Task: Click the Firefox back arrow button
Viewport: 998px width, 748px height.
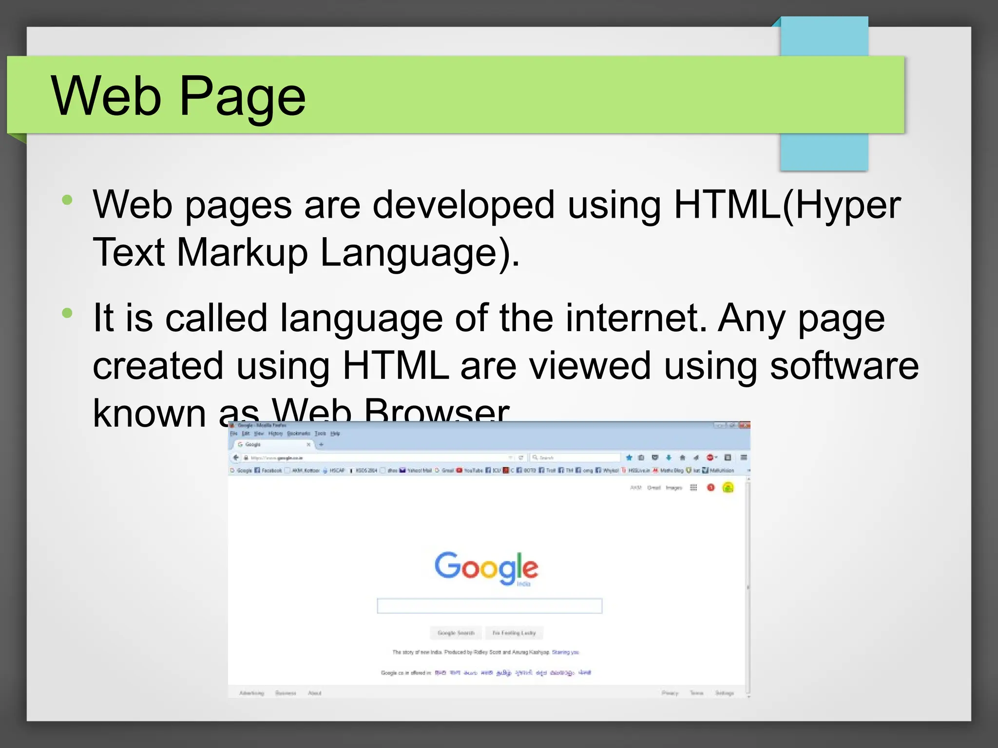Action: point(236,457)
